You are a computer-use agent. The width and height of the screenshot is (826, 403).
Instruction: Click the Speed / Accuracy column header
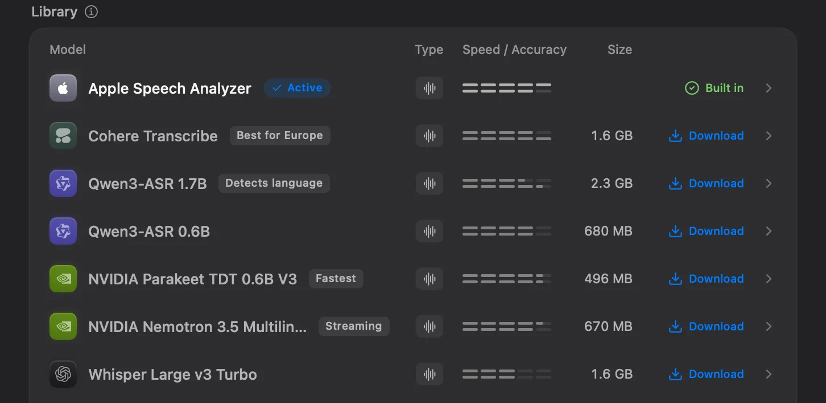(x=514, y=49)
